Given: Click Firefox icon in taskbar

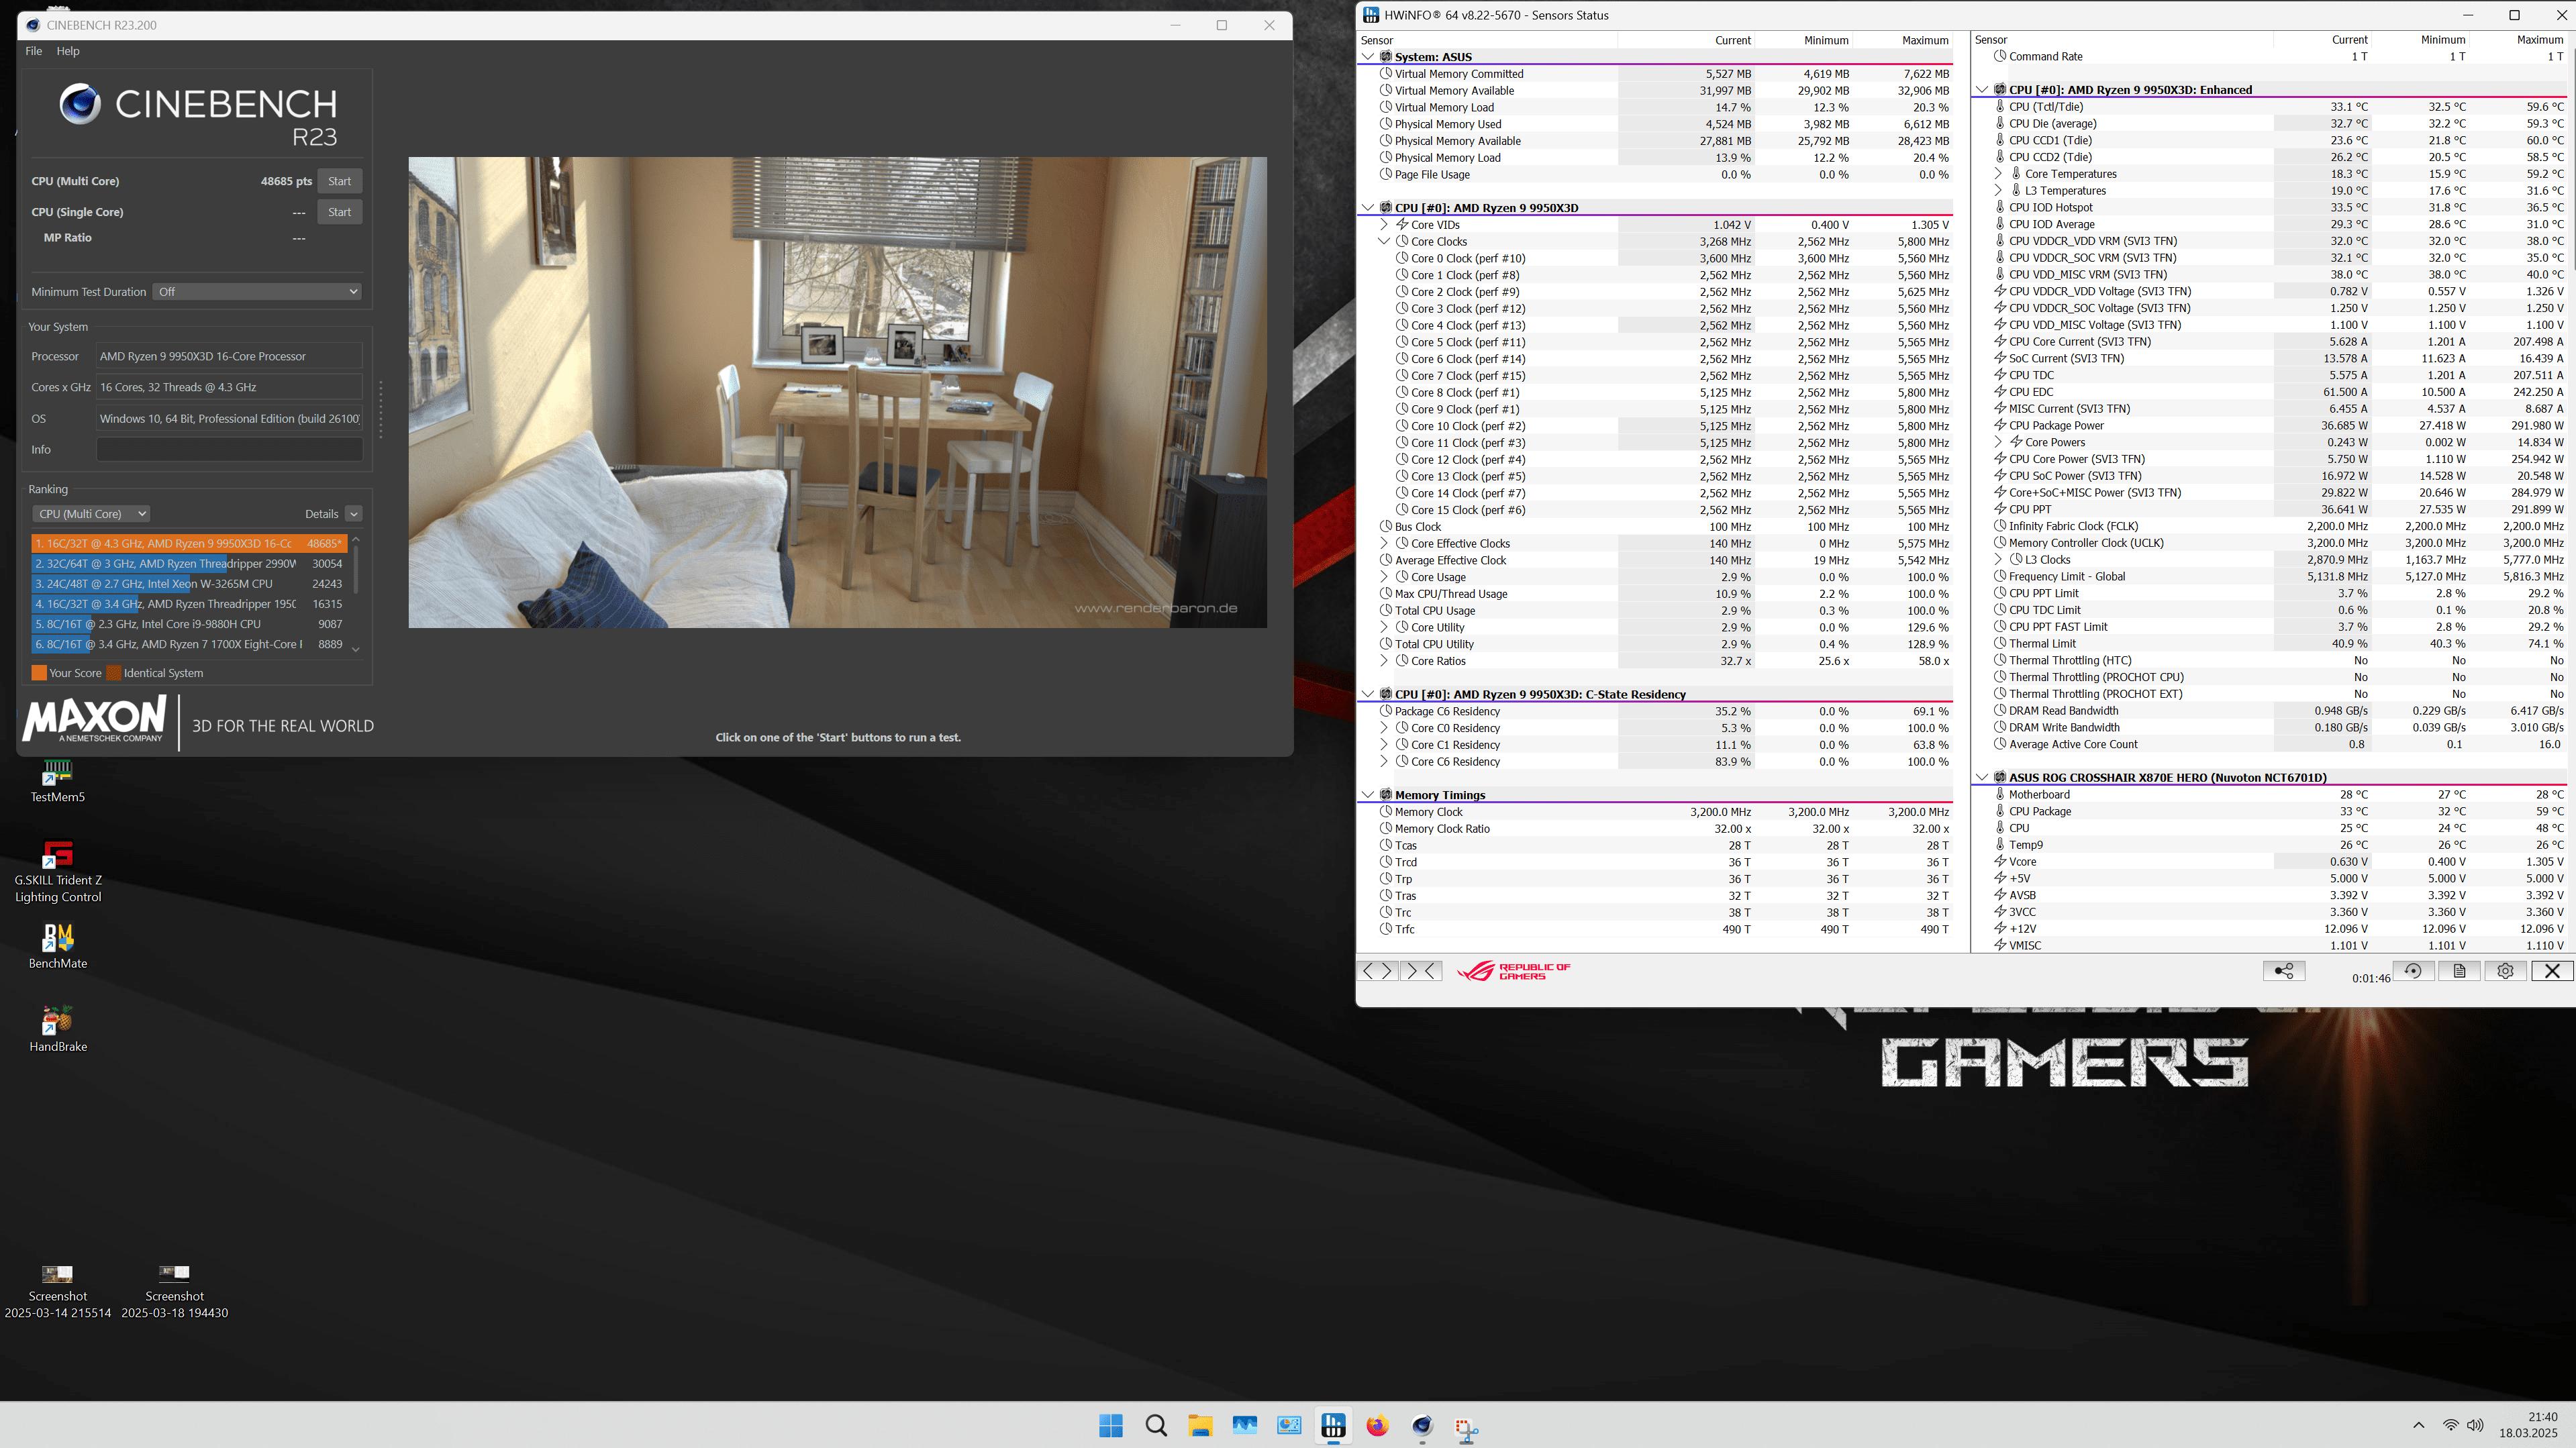Looking at the screenshot, I should 1377,1426.
